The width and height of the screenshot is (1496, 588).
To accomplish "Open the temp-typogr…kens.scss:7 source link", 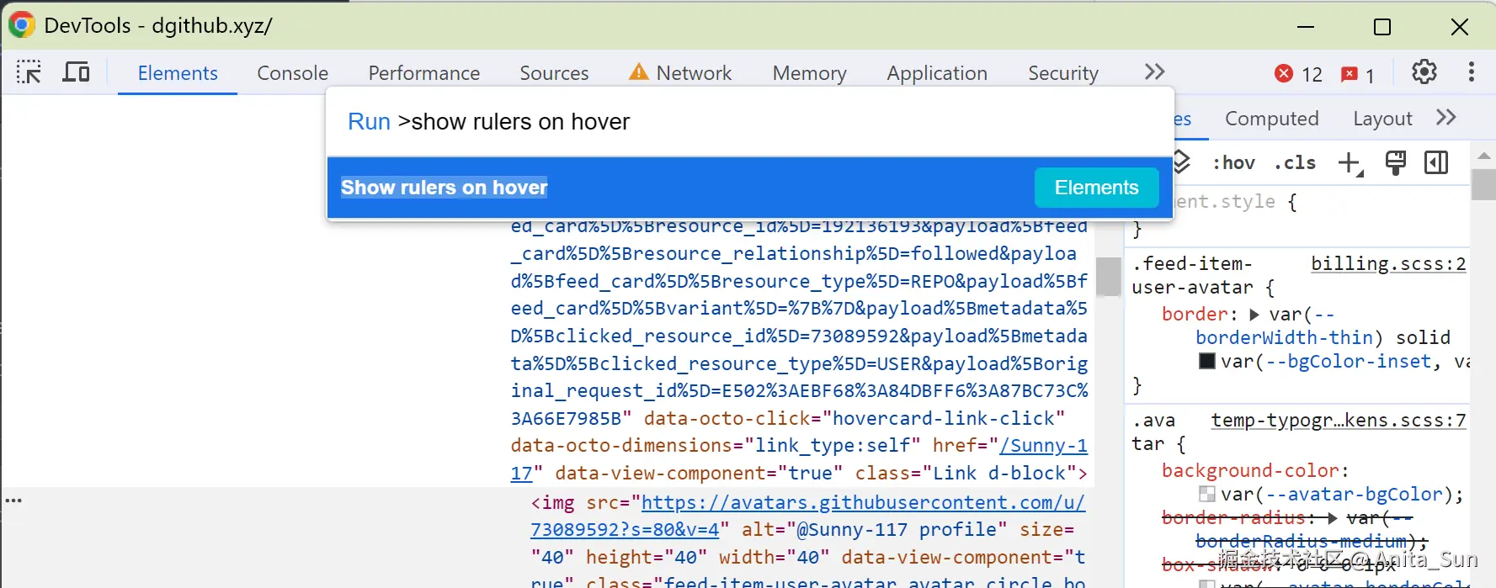I will [x=1339, y=421].
